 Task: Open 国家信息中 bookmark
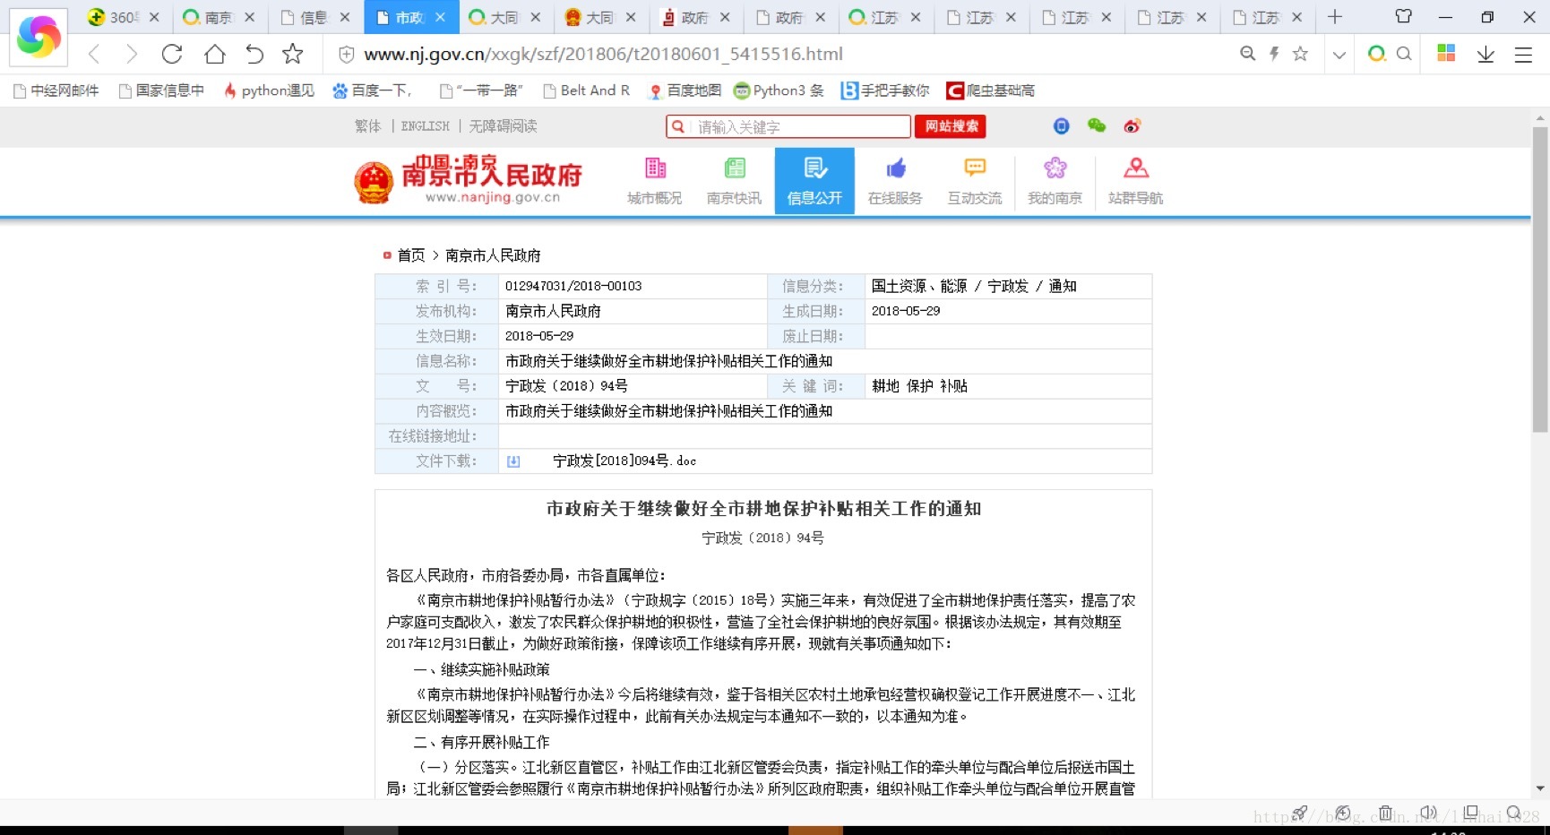162,90
